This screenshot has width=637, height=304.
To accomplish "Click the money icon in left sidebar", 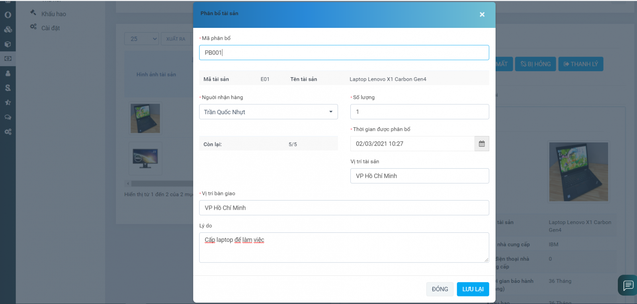I will (x=8, y=58).
